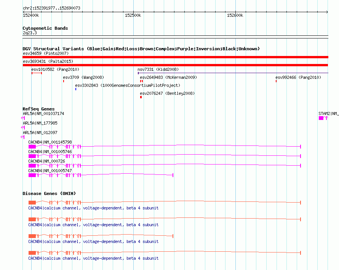Screen dimensions: 339x270
Task: Click the CACNB4|NM_001145798 transcript exon block
Action: (32, 147)
